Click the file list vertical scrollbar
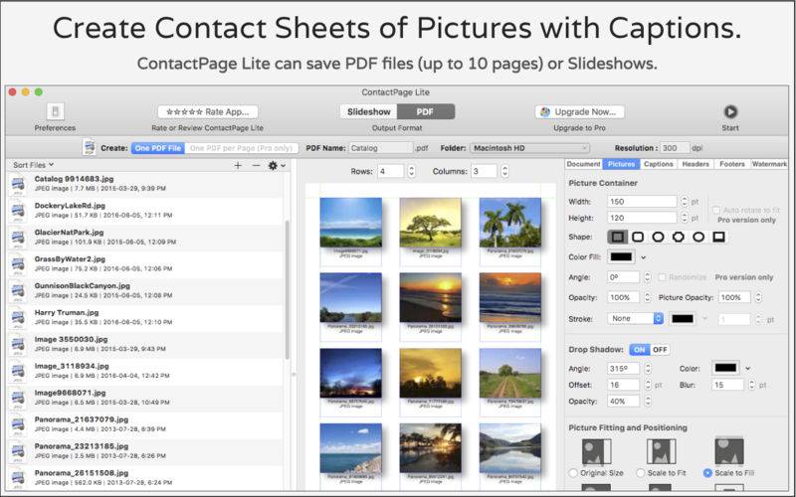This screenshot has width=796, height=497. 288,289
